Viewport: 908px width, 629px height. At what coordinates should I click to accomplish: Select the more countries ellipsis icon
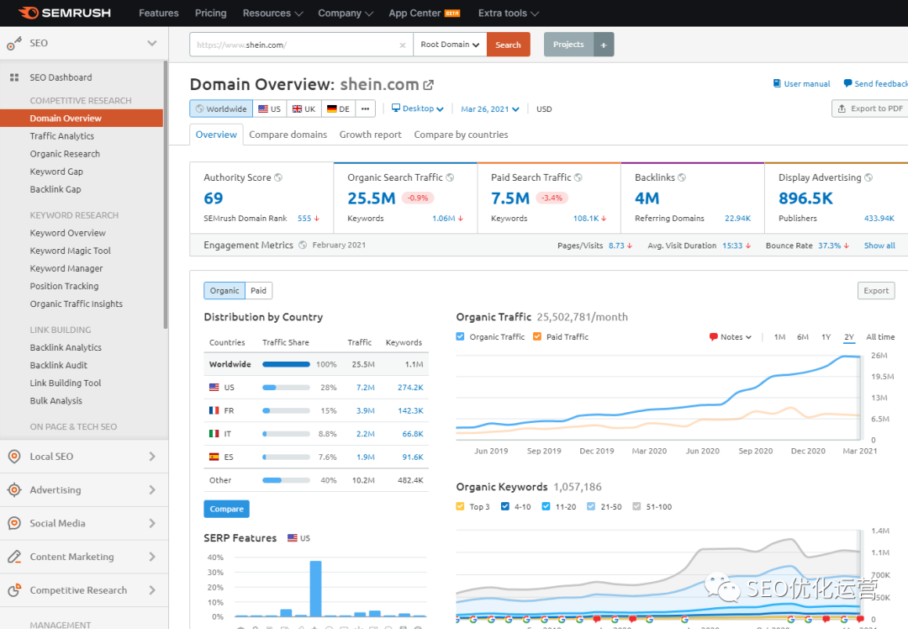365,108
